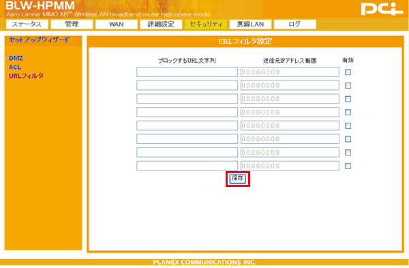The width and height of the screenshot is (409, 268).
Task: Click the first blocked URL string field
Action: point(187,72)
